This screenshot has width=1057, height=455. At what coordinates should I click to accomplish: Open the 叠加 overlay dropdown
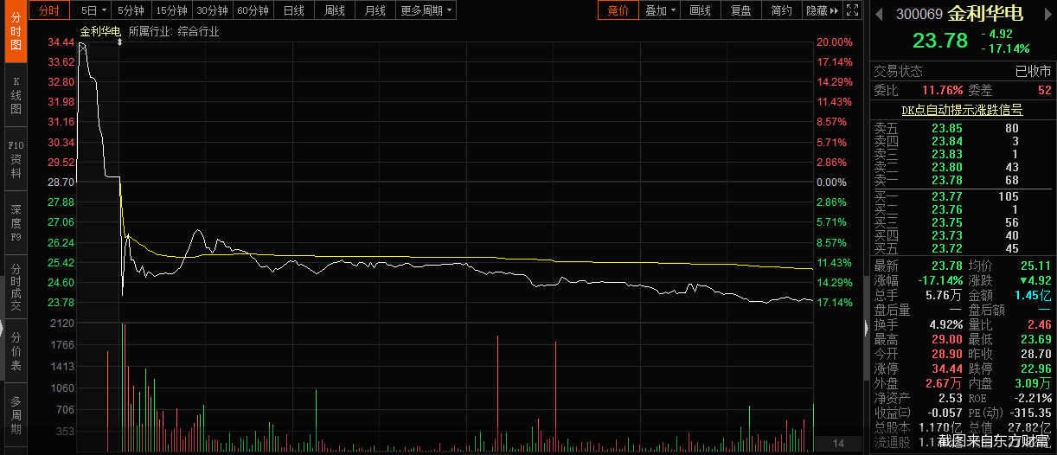pyautogui.click(x=660, y=10)
